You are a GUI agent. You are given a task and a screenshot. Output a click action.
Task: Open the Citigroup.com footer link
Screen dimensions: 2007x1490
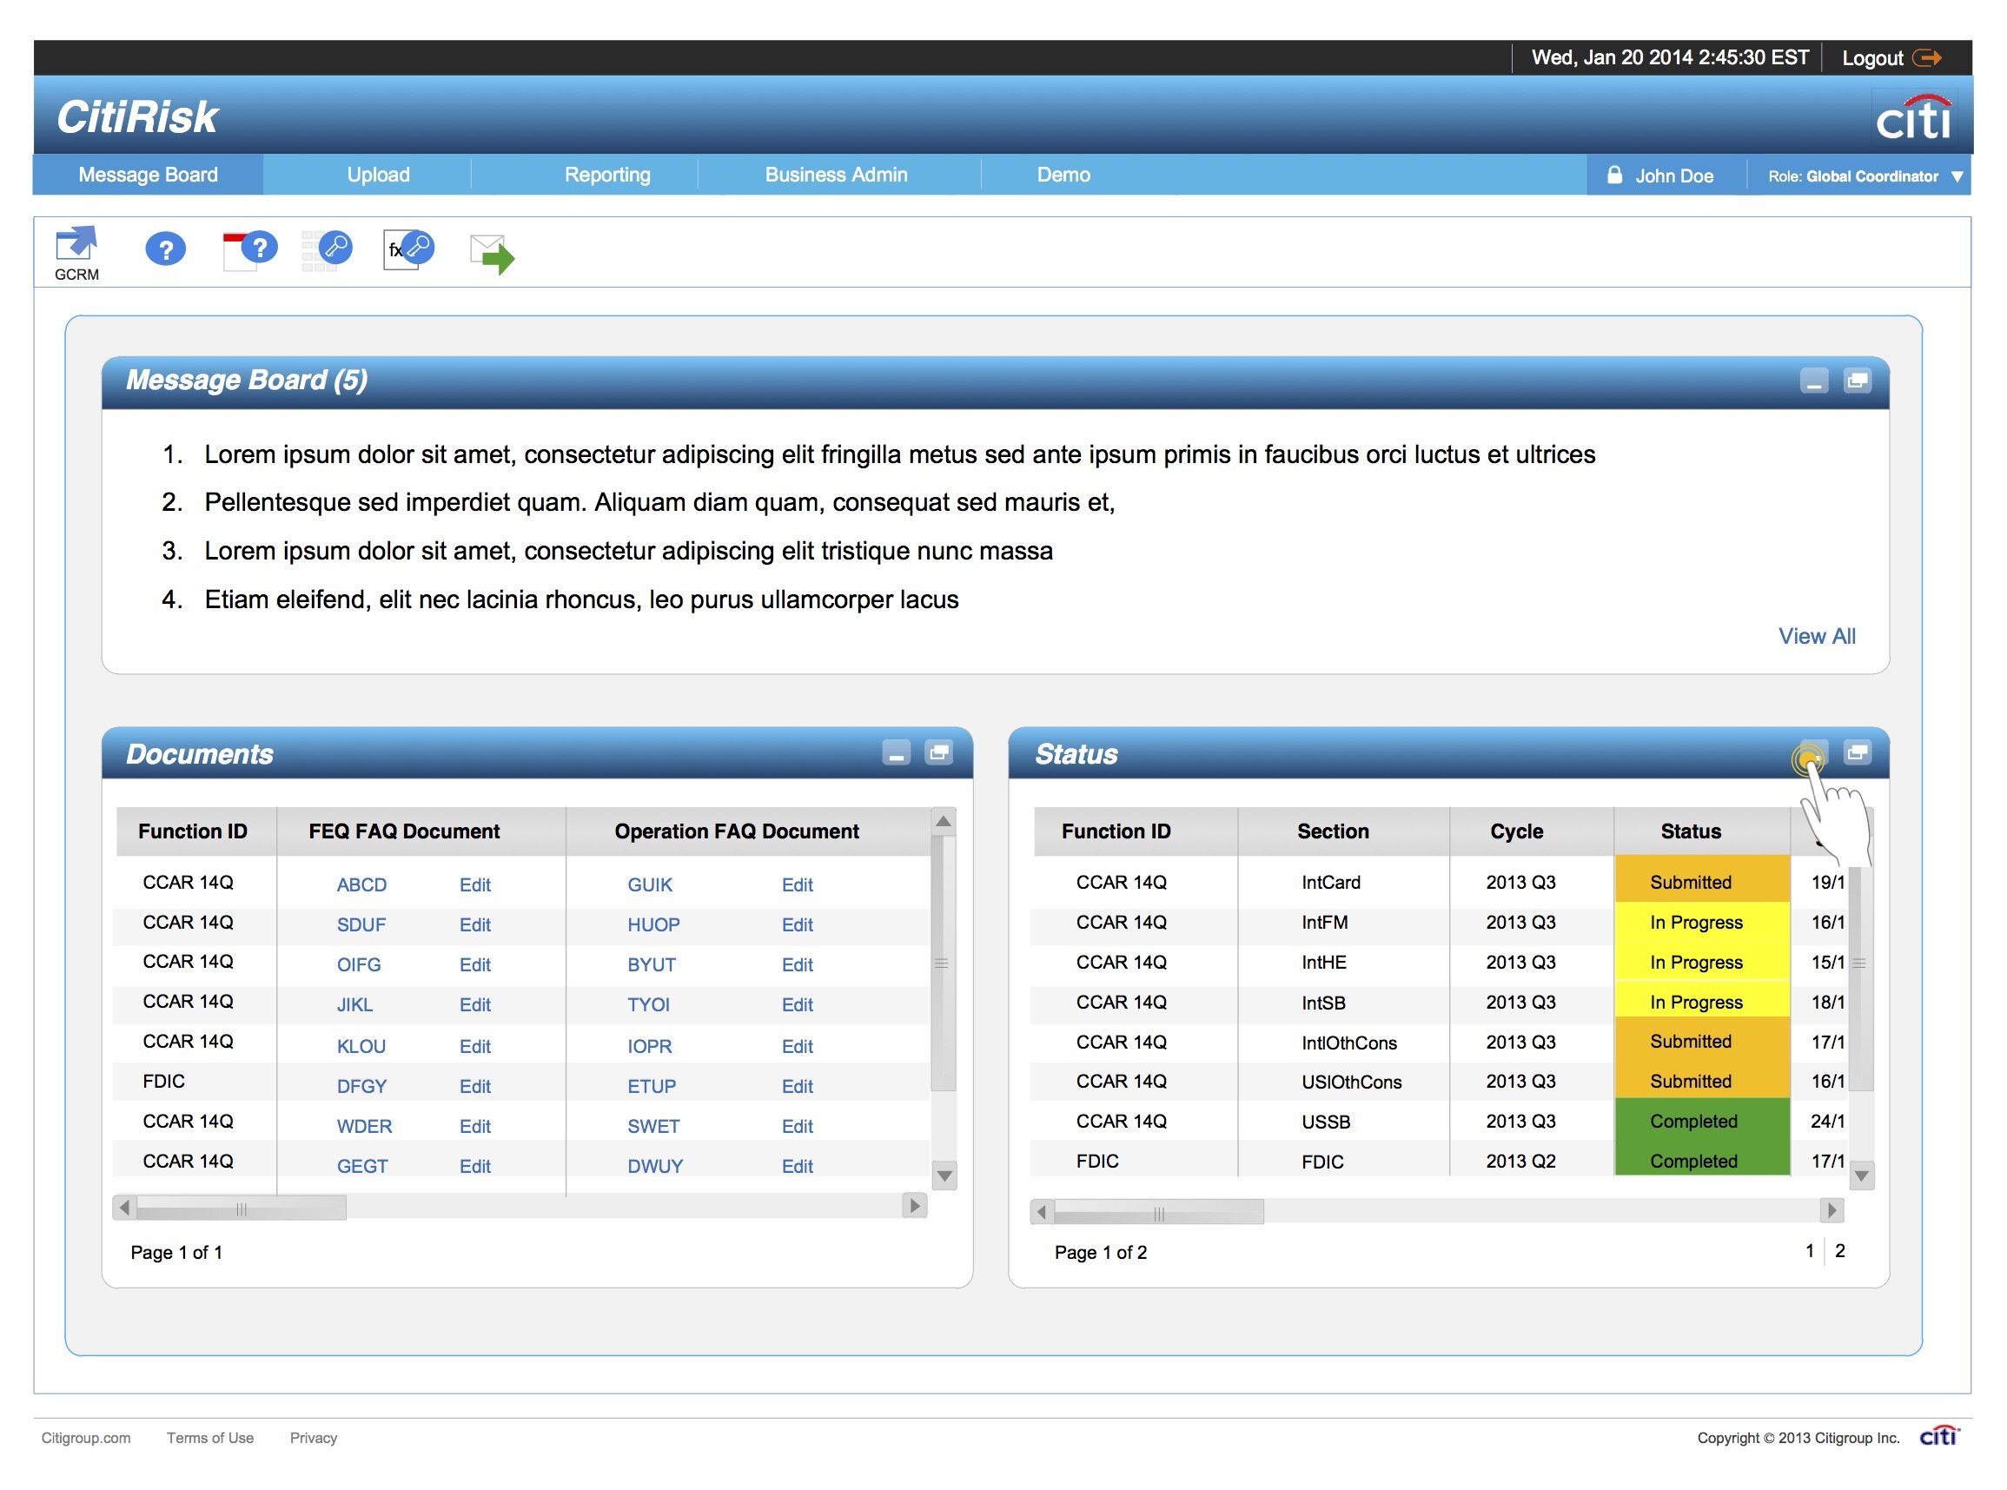point(86,1438)
